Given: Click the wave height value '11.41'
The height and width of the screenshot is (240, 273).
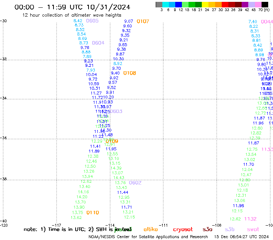Looking at the screenshot, I should (96, 147).
